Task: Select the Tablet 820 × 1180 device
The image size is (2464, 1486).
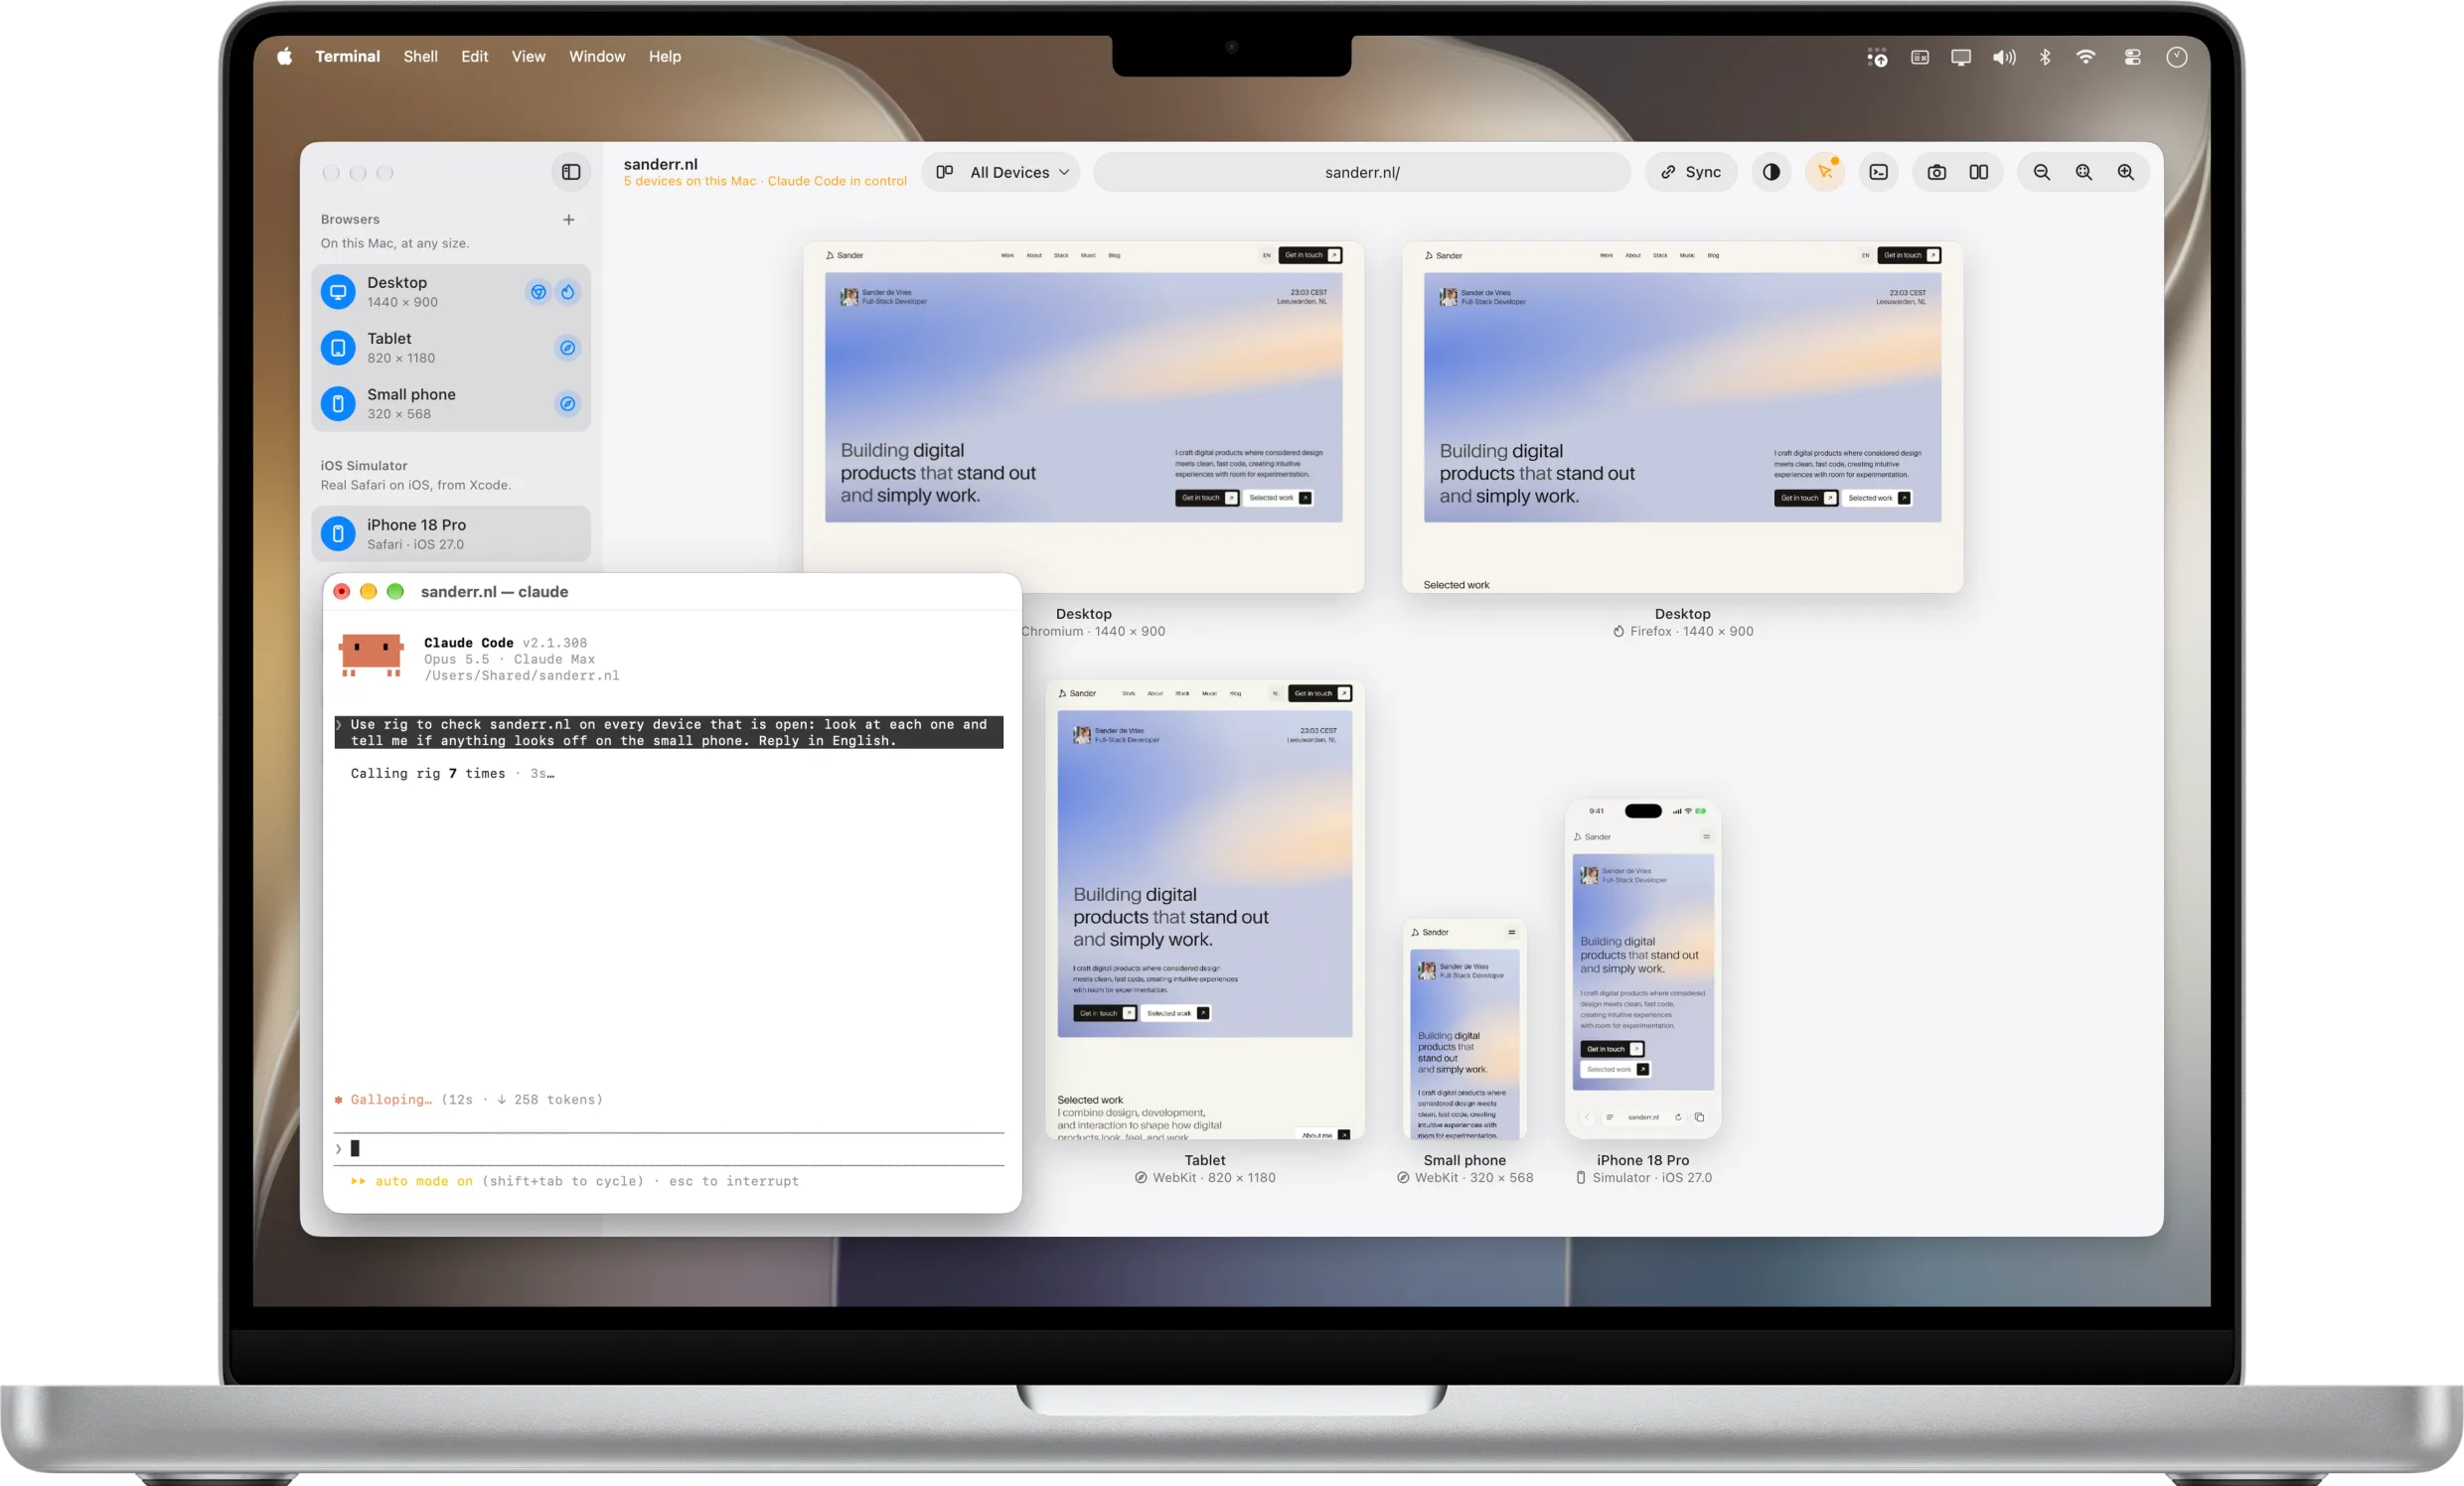Action: point(451,348)
